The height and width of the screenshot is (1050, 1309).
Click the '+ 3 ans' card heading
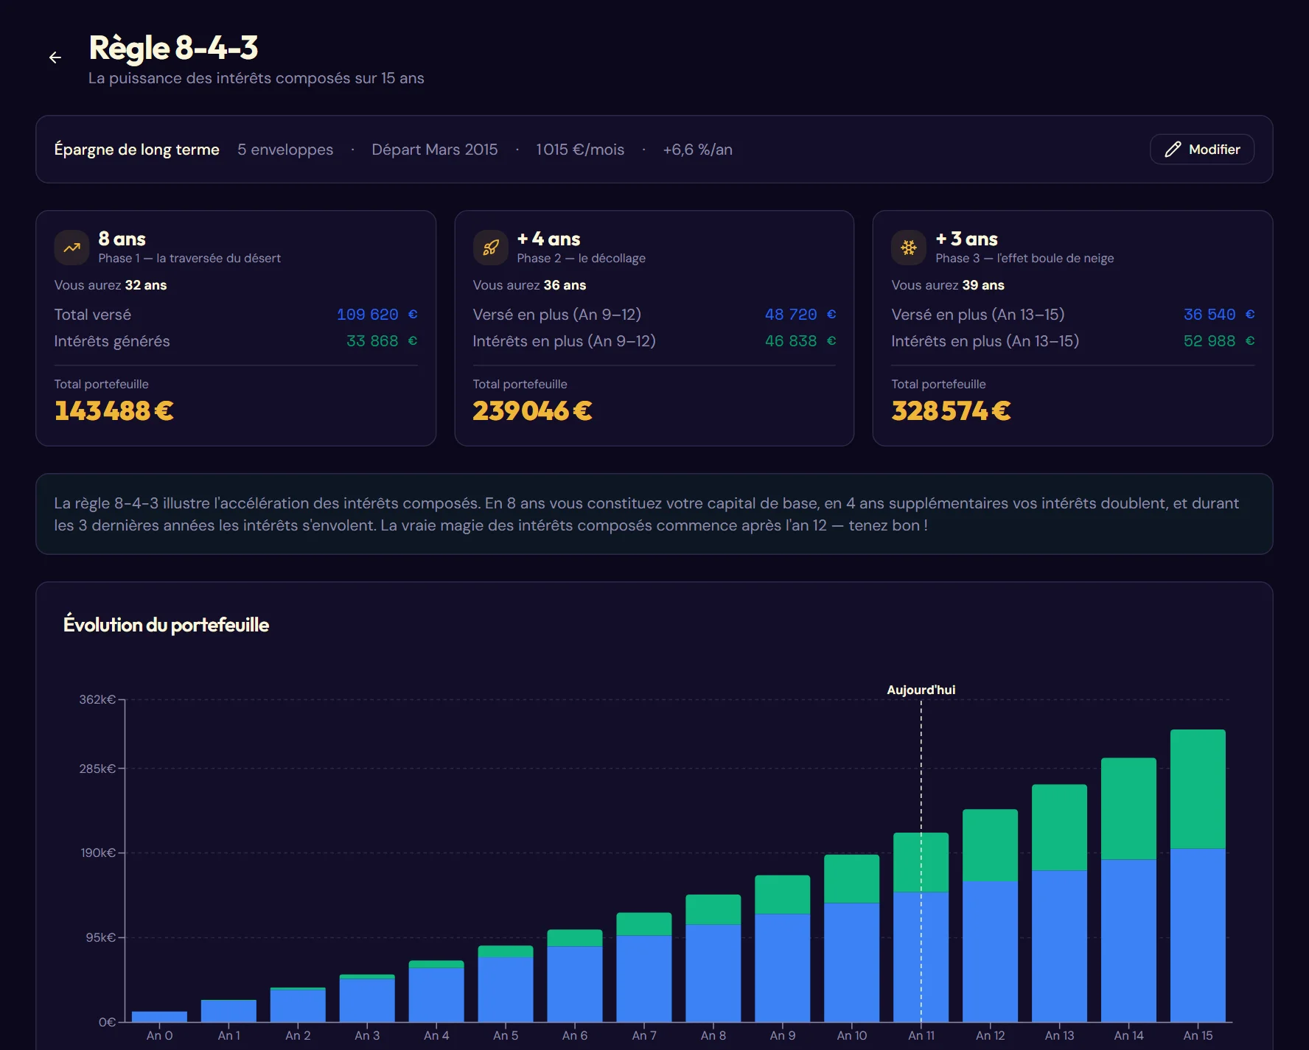pyautogui.click(x=966, y=239)
